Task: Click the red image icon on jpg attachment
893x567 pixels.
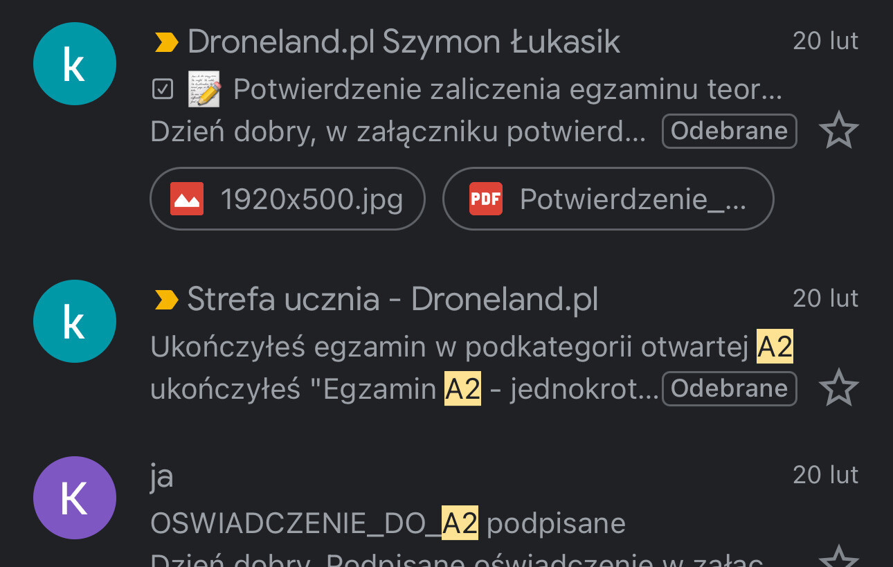Action: tap(187, 199)
